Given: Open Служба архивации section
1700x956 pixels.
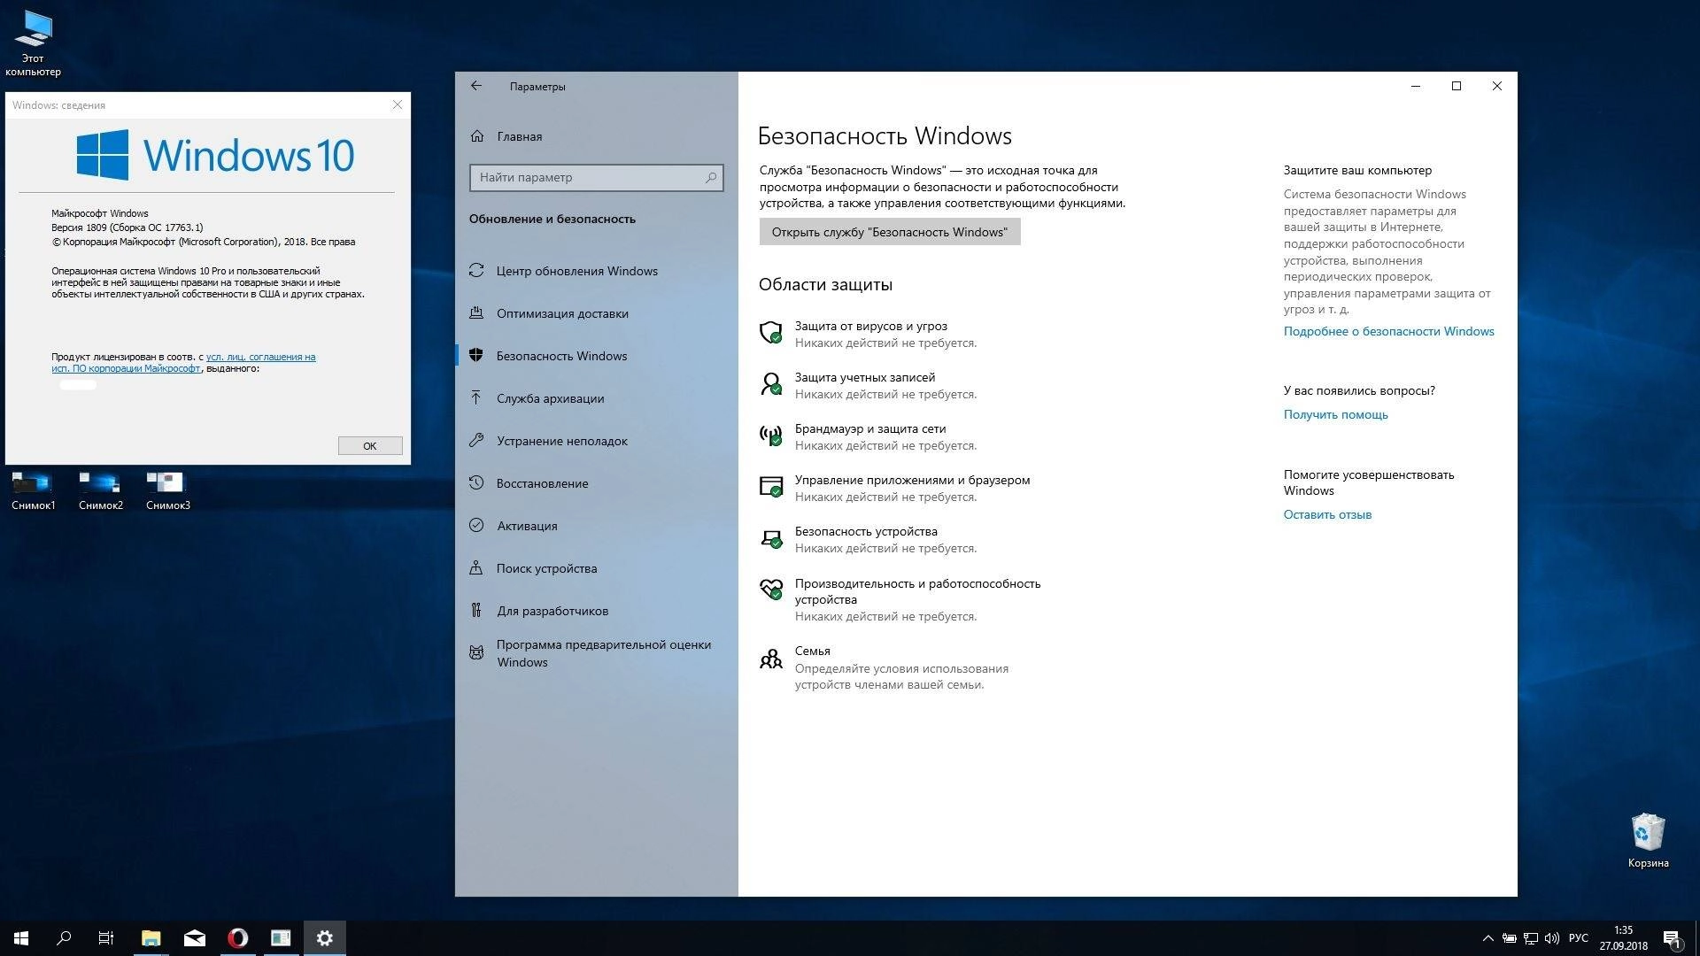Looking at the screenshot, I should pyautogui.click(x=596, y=398).
